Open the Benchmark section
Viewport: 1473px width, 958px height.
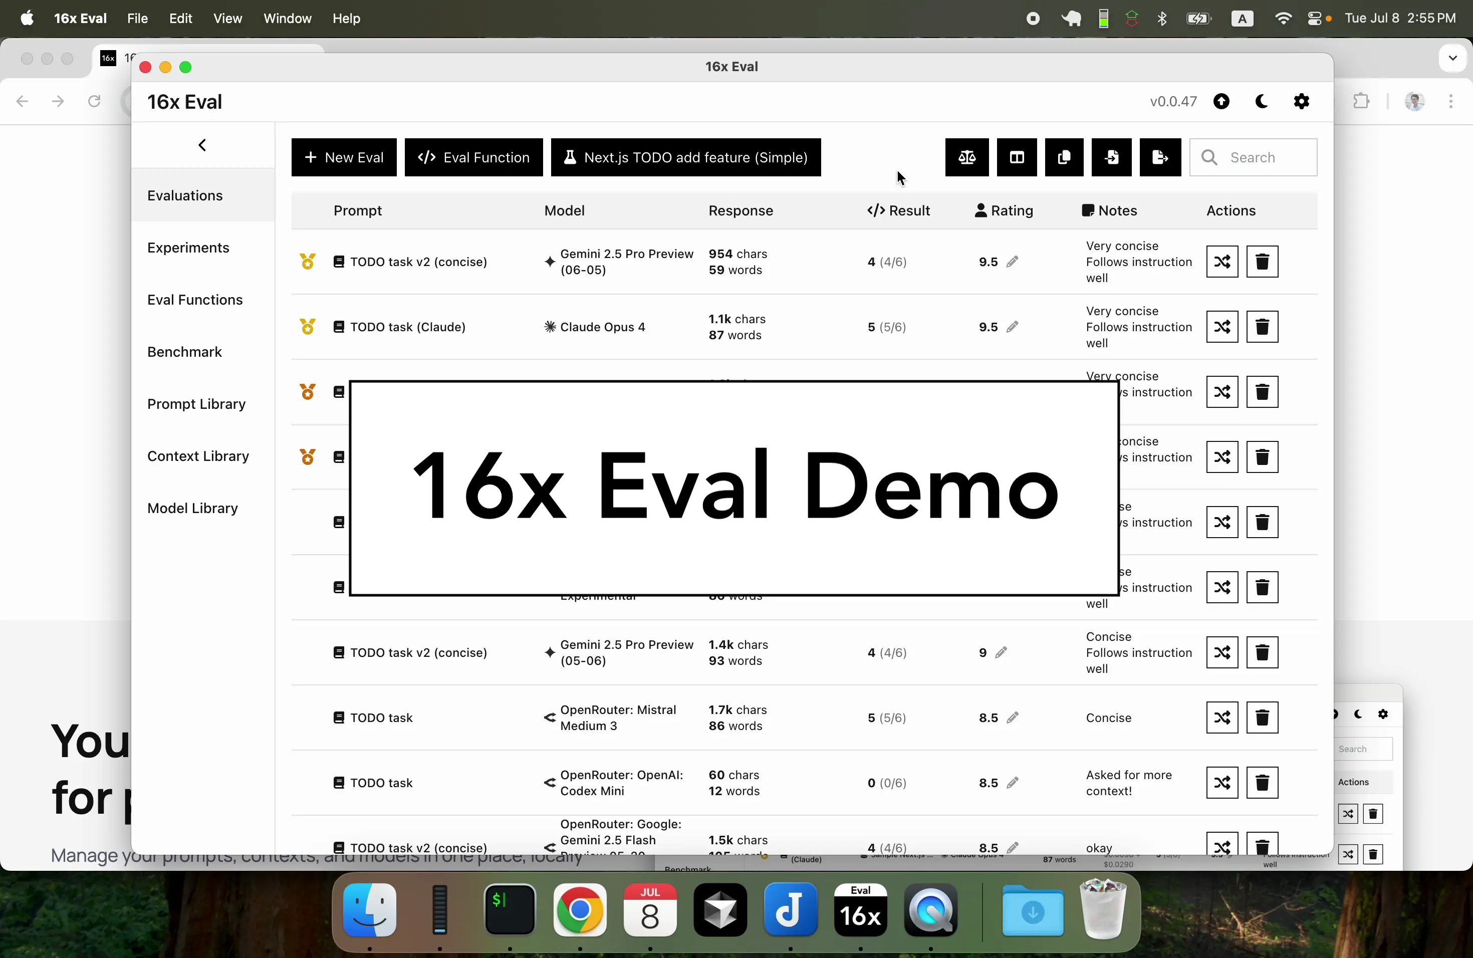(x=202, y=352)
